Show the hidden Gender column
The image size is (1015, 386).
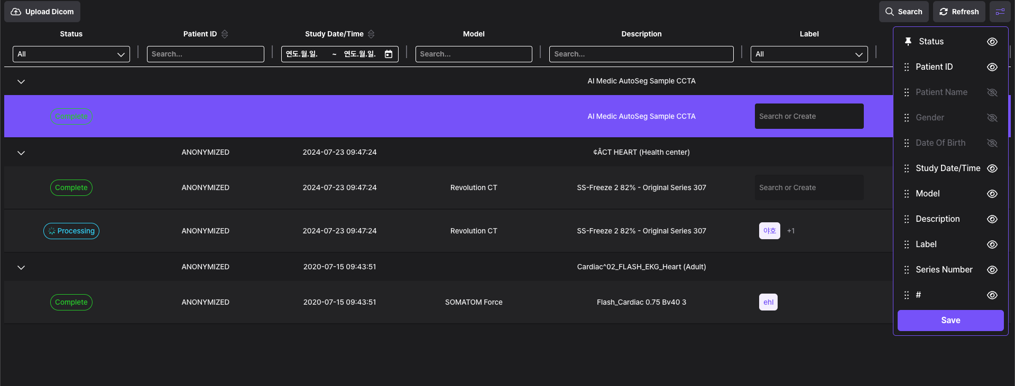pos(992,118)
